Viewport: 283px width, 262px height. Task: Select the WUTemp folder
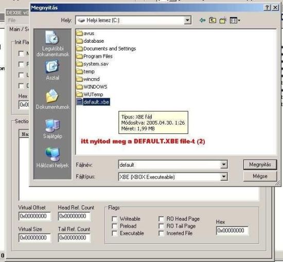click(90, 94)
